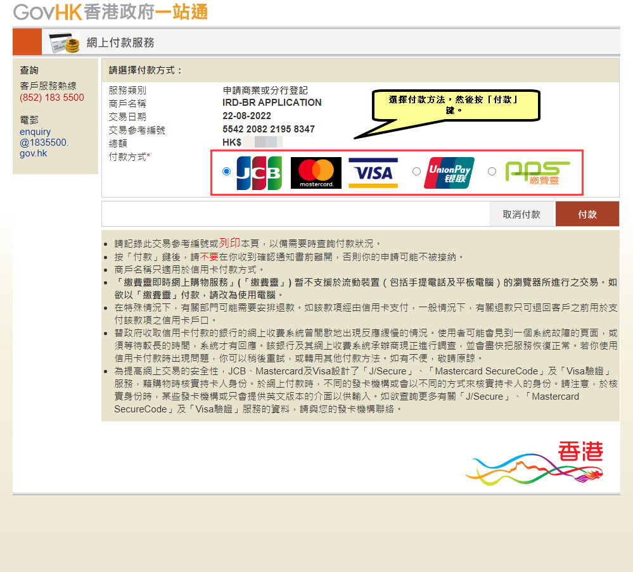633x572 pixels.
Task: Click the merchant name IRD-BR APPLICATION
Action: tap(272, 103)
